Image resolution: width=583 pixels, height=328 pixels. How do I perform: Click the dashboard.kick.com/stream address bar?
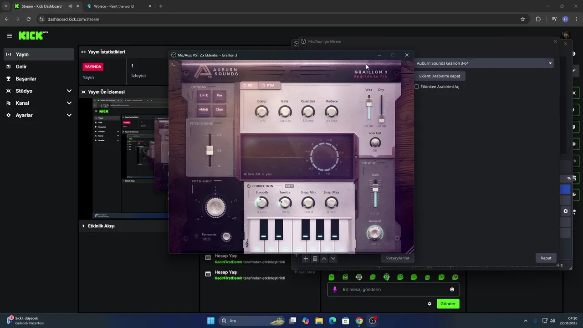tap(282, 19)
